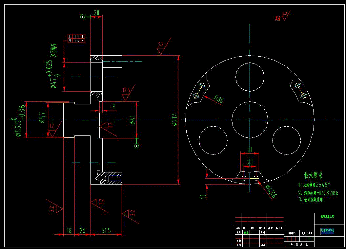Select the 10 dimension near the small holes
Screen dimensions: 346x249
pyautogui.click(x=203, y=196)
